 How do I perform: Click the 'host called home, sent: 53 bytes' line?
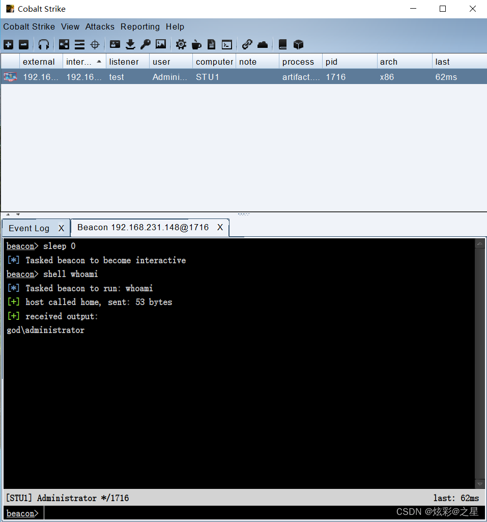[x=99, y=303]
